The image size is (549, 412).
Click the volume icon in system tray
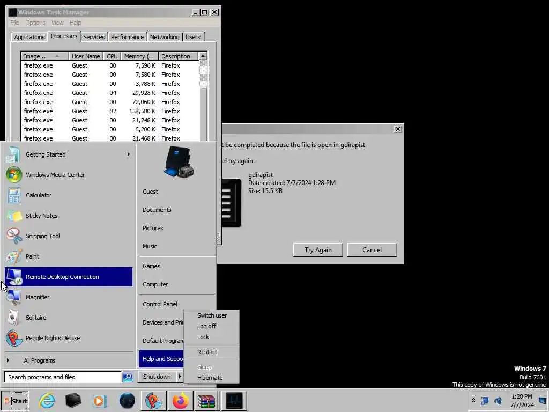498,400
